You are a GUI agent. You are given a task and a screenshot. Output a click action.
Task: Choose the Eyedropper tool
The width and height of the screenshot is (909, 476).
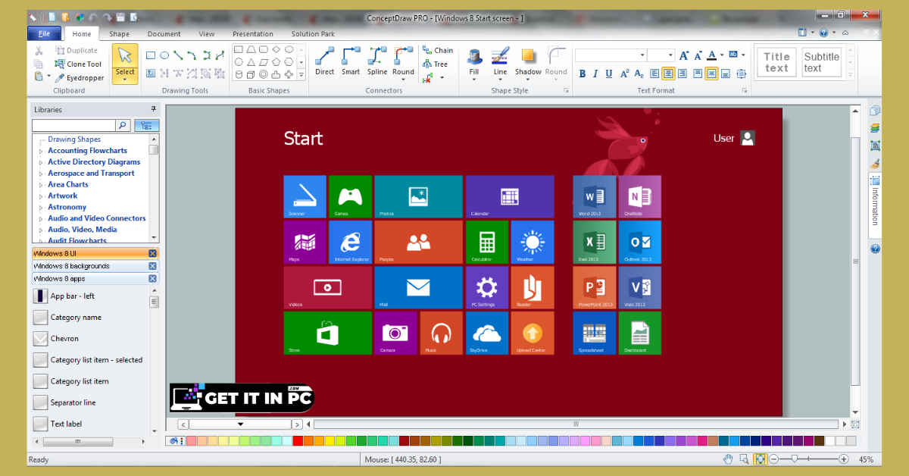coord(79,77)
